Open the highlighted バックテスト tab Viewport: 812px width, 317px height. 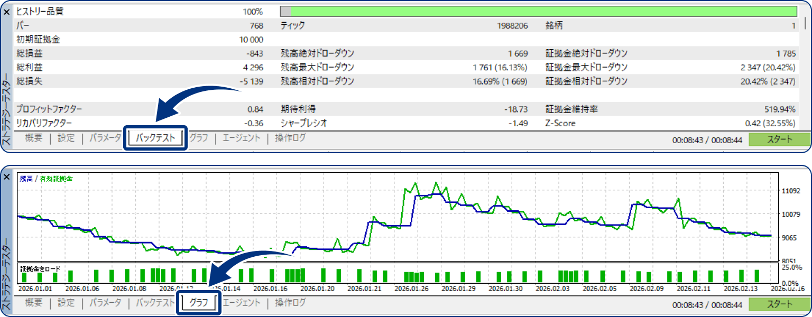pos(155,138)
